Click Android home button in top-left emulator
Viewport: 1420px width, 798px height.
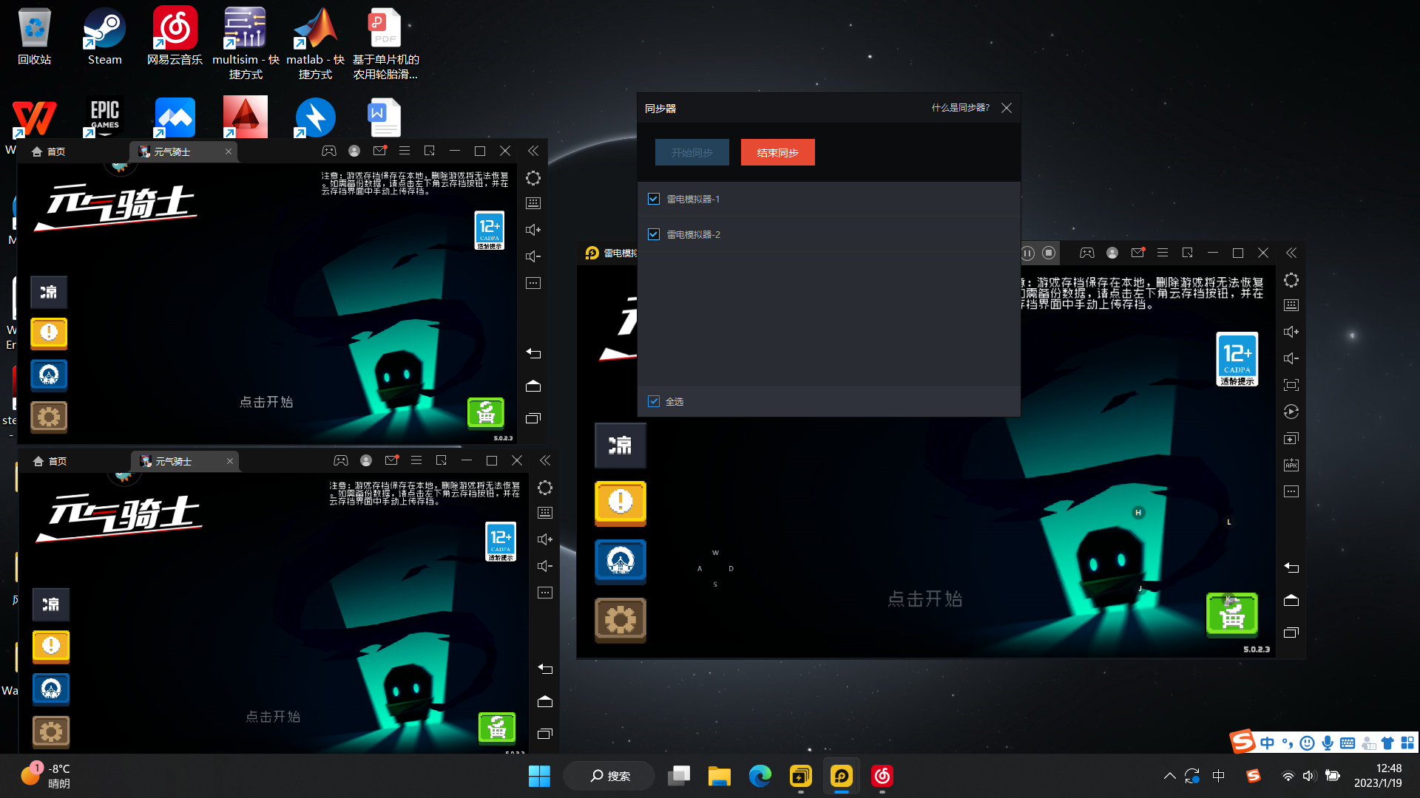[x=533, y=386]
